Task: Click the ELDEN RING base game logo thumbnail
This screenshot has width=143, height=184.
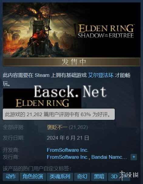Action: [x=42, y=98]
